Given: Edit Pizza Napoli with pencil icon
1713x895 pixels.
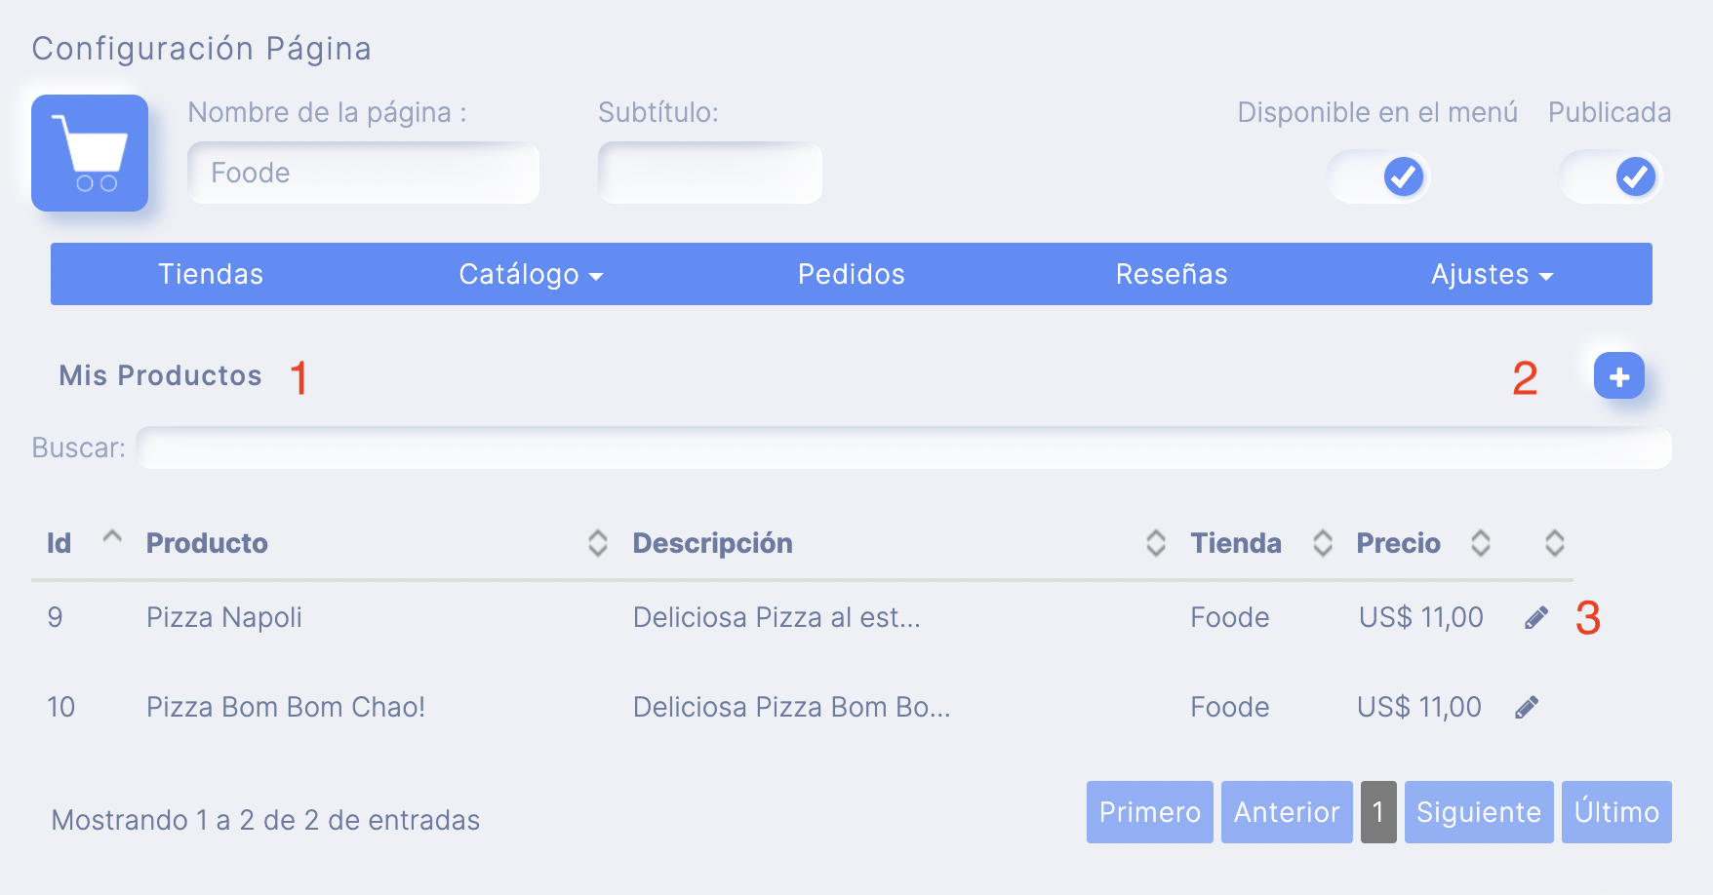Looking at the screenshot, I should point(1536,617).
